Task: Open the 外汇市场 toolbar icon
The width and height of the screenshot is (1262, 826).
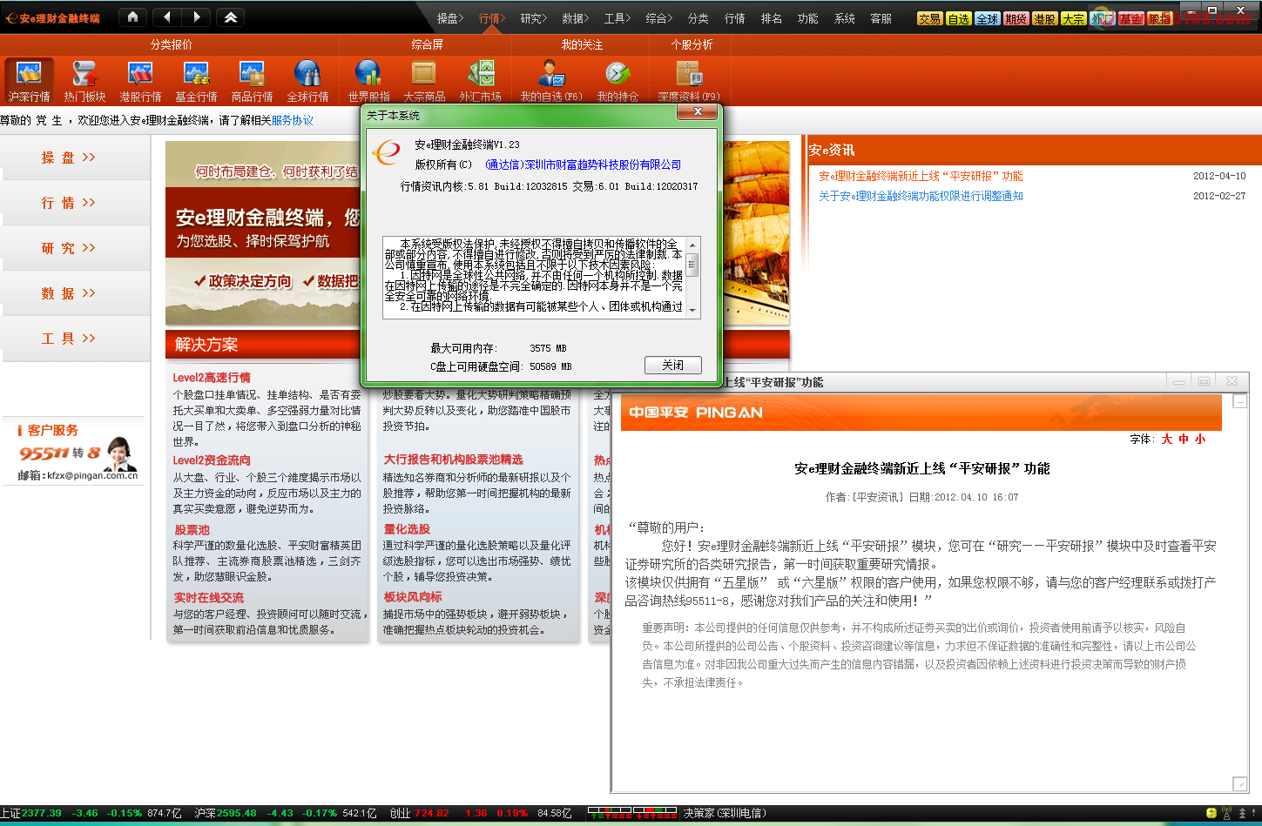Action: point(480,81)
